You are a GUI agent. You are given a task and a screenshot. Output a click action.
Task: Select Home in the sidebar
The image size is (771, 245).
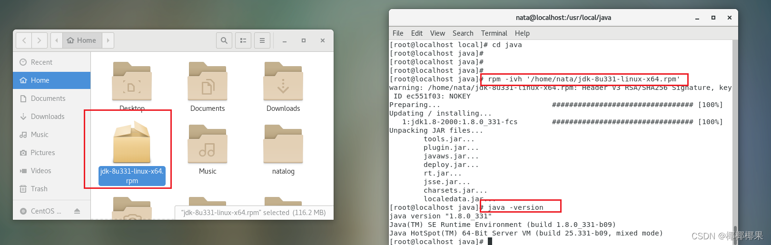tap(51, 80)
